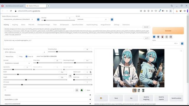Adjust the Denoising strength slider

(78, 63)
